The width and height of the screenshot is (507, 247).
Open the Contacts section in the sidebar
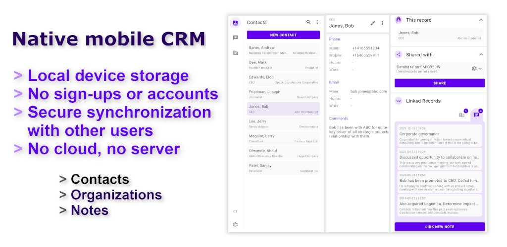[x=235, y=23]
